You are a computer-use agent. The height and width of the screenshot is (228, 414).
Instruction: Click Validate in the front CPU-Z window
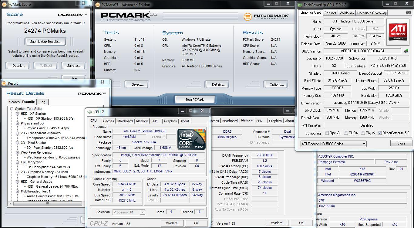pos(172,223)
